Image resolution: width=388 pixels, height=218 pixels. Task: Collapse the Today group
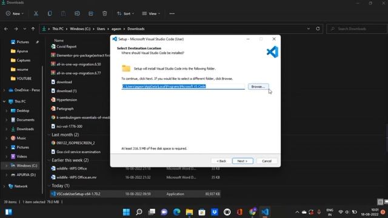pyautogui.click(x=48, y=186)
